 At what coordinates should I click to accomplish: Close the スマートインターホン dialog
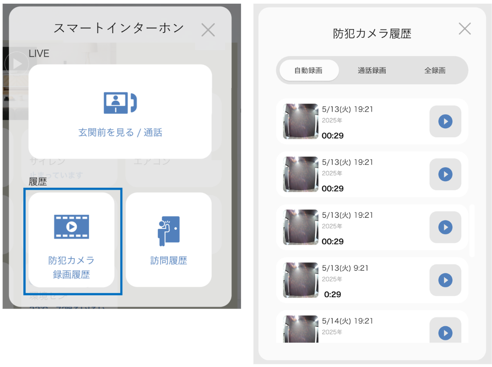pos(208,30)
